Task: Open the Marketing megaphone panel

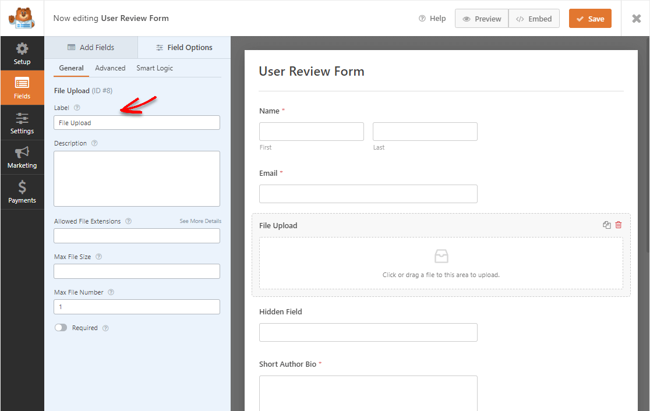Action: click(22, 157)
